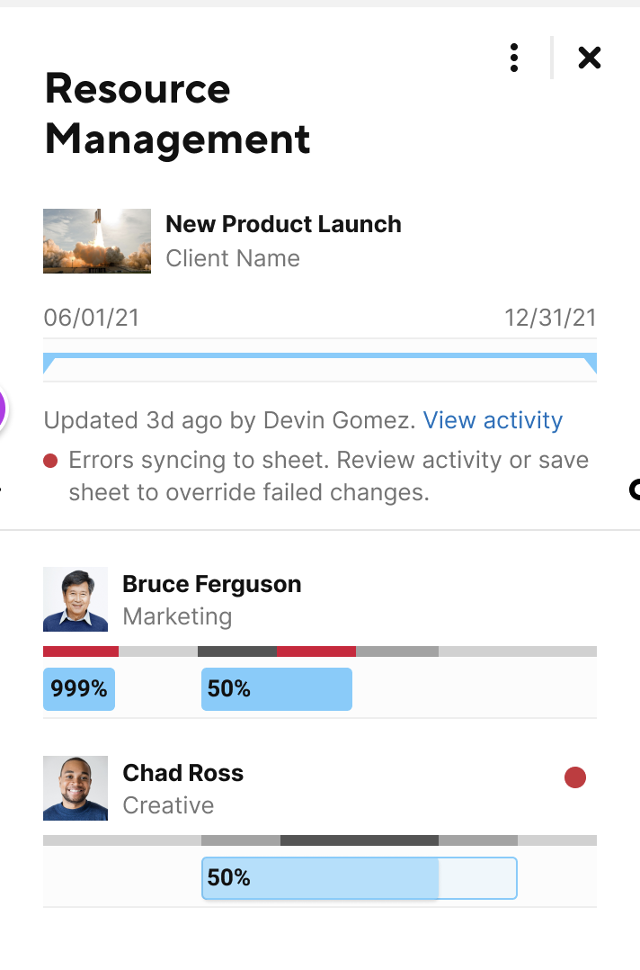Click the Client Name text under project
640x970 pixels.
click(x=233, y=258)
